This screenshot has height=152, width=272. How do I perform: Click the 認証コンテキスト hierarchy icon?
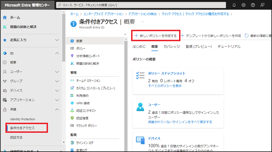72,111
